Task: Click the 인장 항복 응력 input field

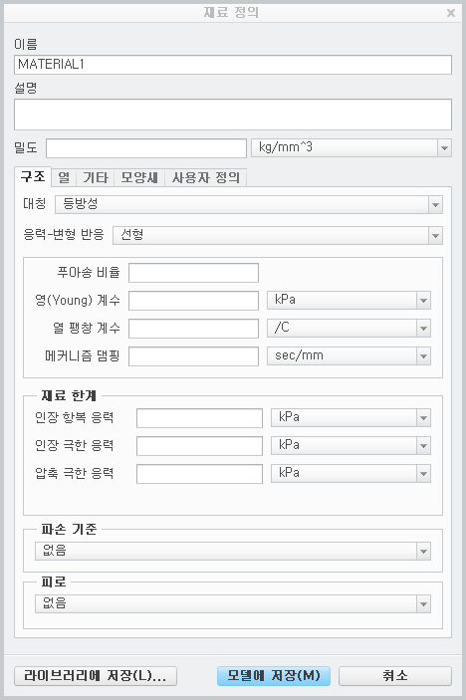Action: coord(199,418)
